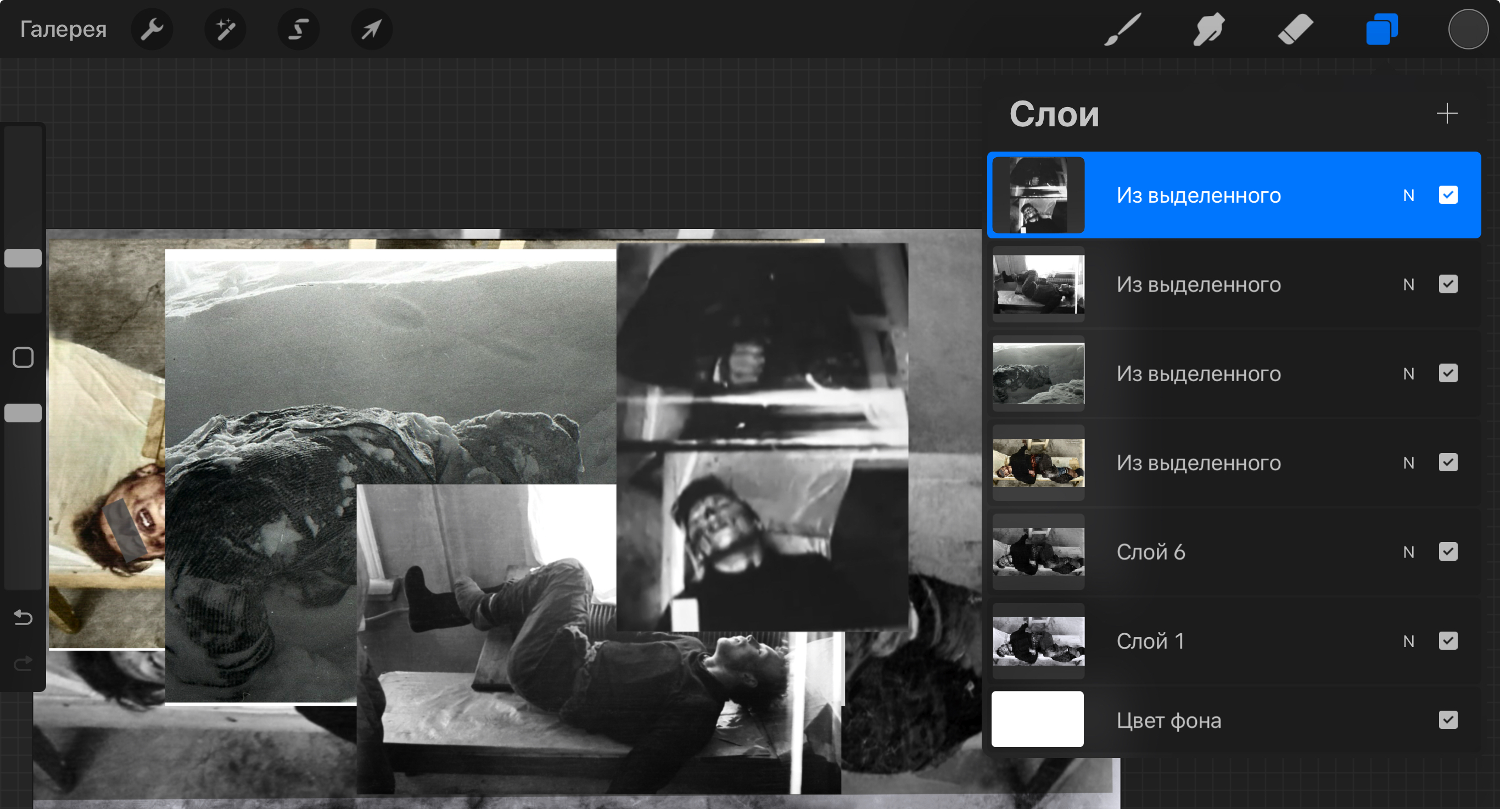Screen dimensions: 1500x809
Task: Return to the Галерея gallery
Action: [63, 29]
